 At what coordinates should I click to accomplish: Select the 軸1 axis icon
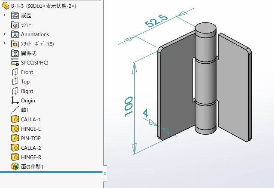[15, 110]
